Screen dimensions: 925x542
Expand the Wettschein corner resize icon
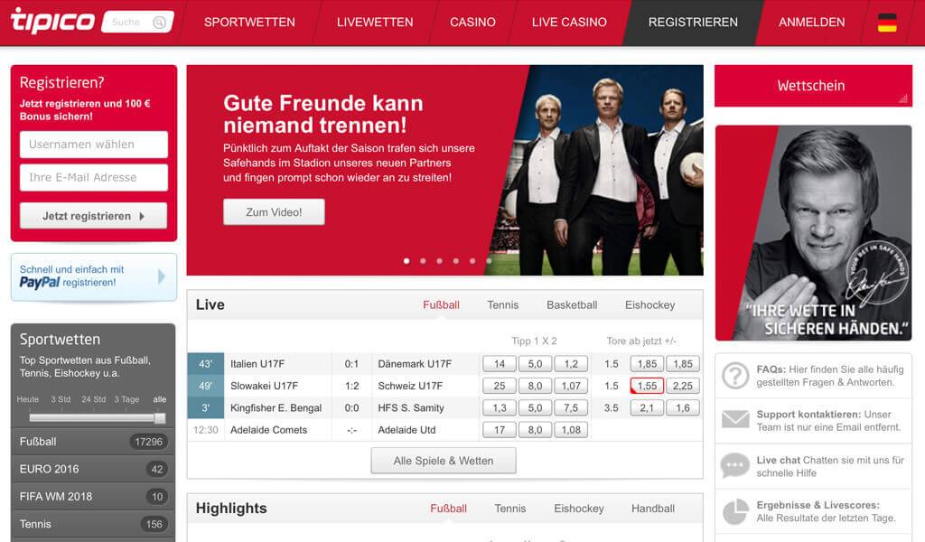point(903,98)
